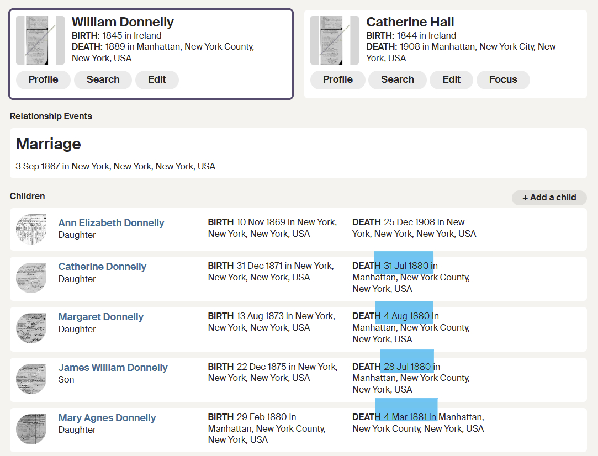Open Ann Elizabeth Donnelly's name link

111,223
